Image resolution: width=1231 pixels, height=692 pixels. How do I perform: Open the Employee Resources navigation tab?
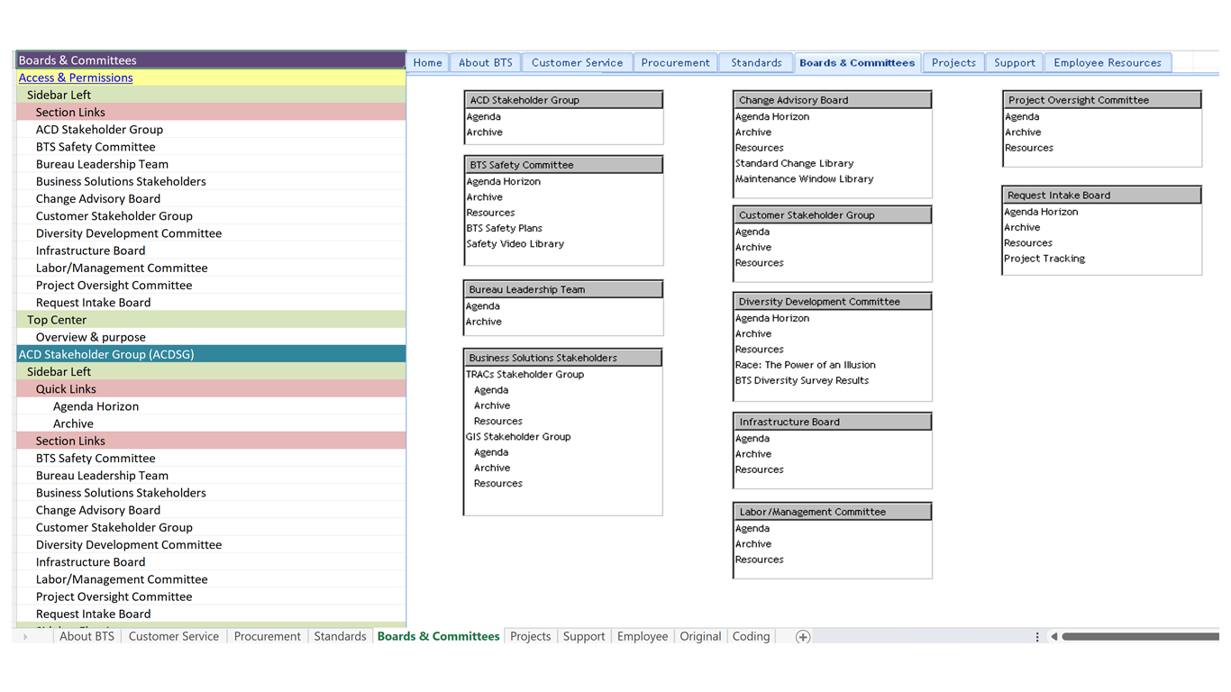click(1108, 62)
